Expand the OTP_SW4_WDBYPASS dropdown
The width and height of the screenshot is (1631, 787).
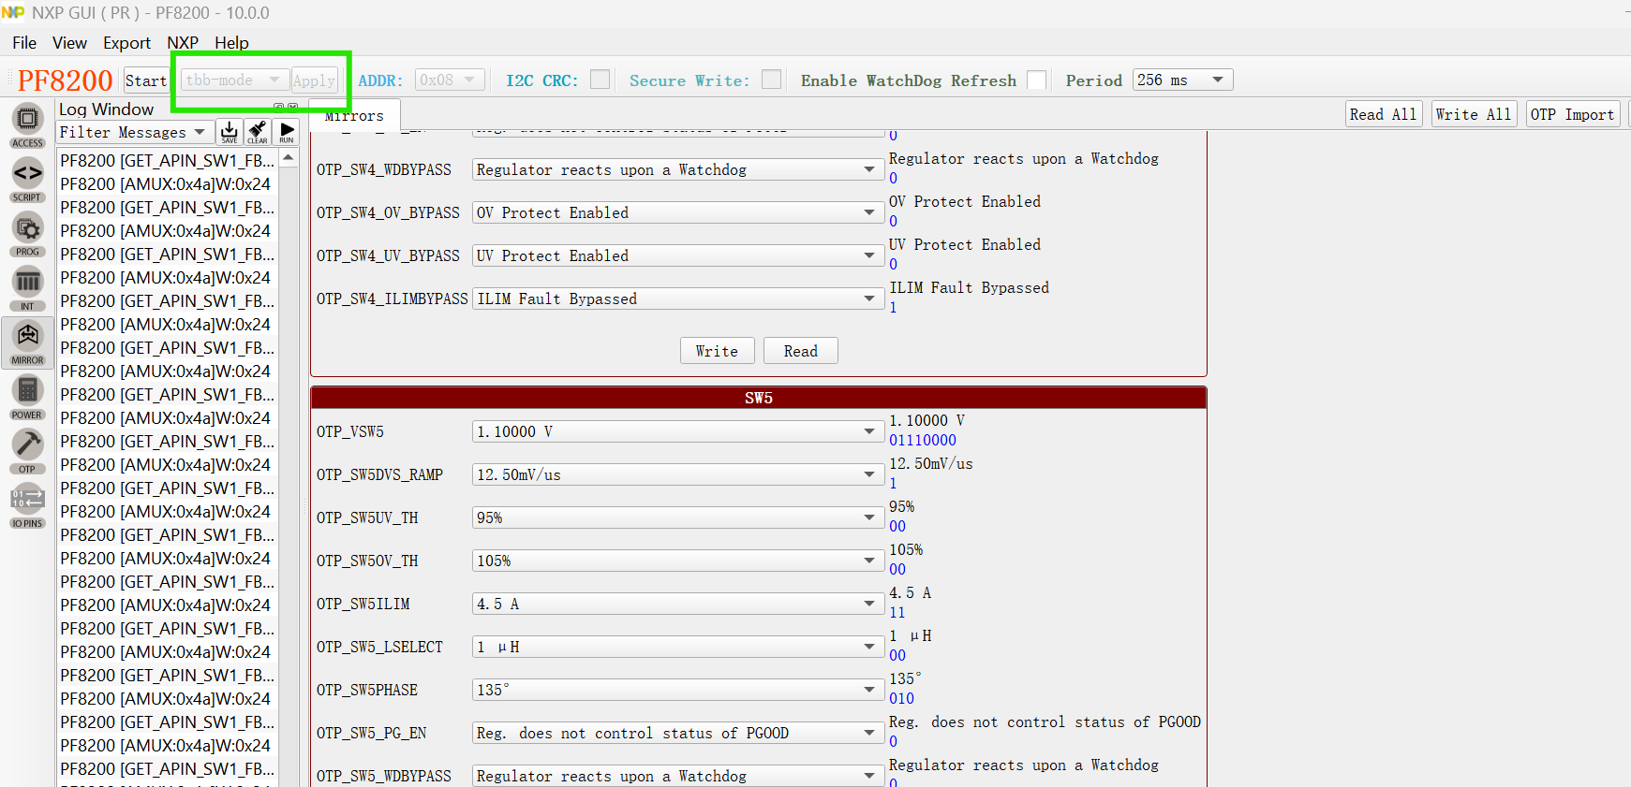[x=677, y=169]
